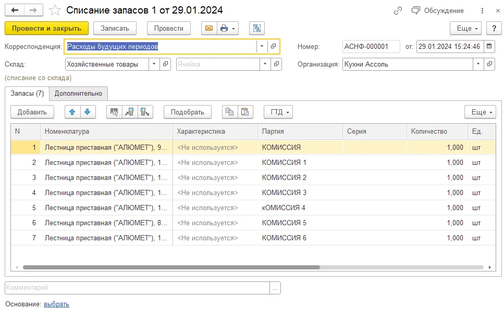Copy selected rows with the copy icon
Image resolution: width=504 pixels, height=310 pixels.
coord(229,112)
